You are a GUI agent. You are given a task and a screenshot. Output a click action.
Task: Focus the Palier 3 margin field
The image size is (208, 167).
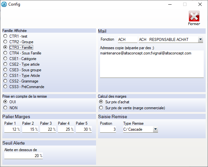click(48, 129)
